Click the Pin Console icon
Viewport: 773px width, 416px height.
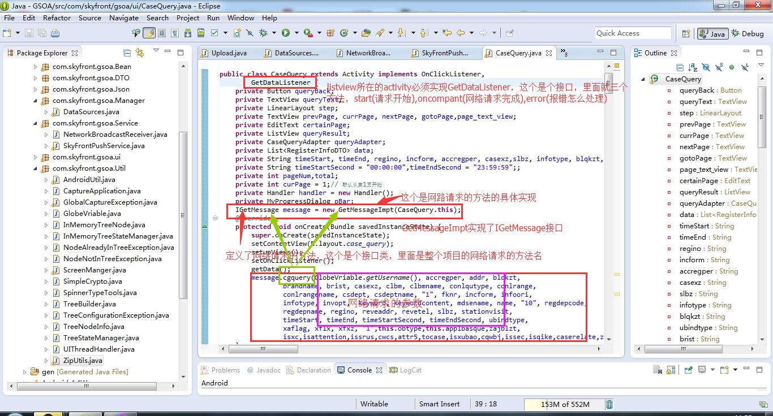(x=689, y=370)
